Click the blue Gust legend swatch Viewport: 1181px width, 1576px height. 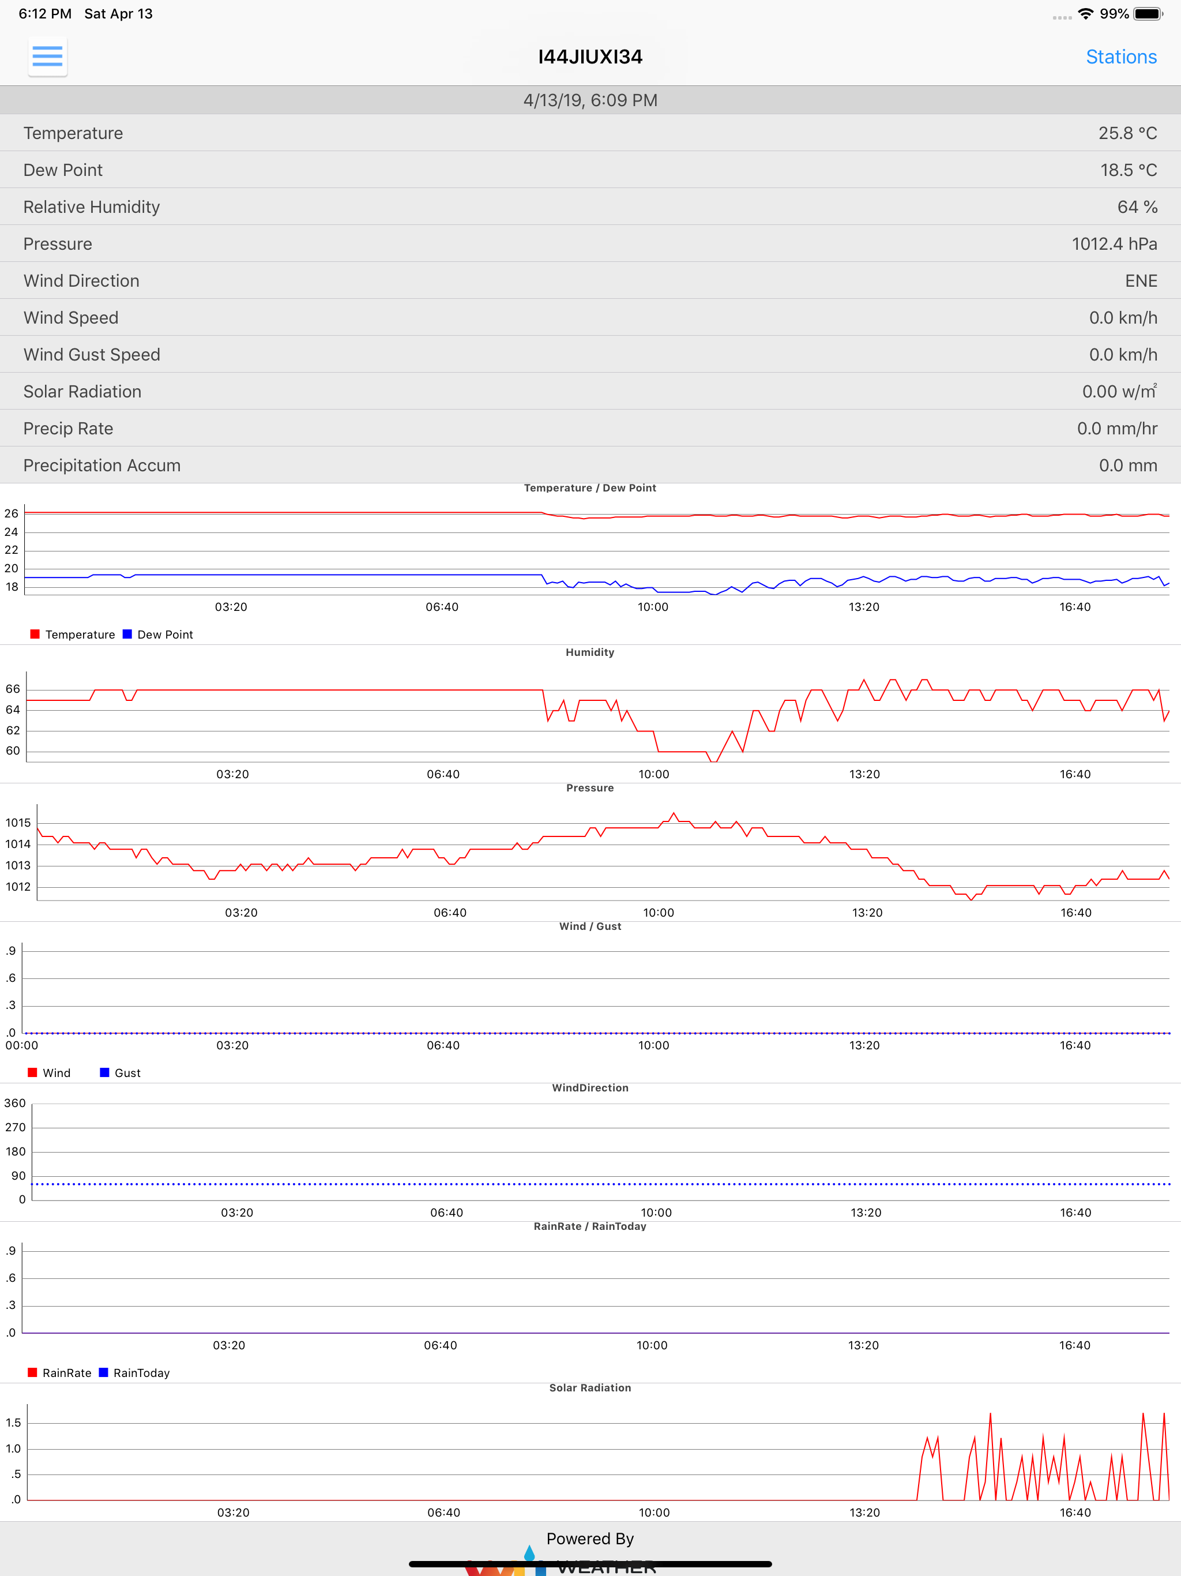(105, 1072)
